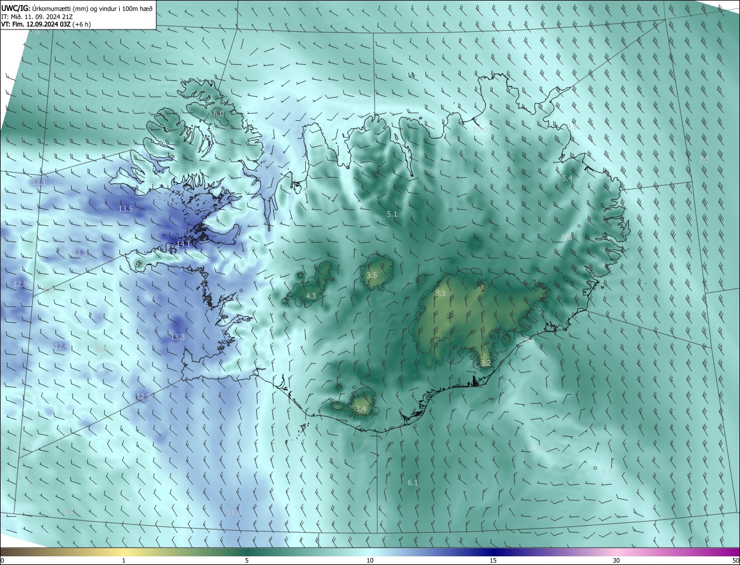This screenshot has width=740, height=565.
Task: Click the 3.2 value label on map
Action: pyautogui.click(x=486, y=363)
